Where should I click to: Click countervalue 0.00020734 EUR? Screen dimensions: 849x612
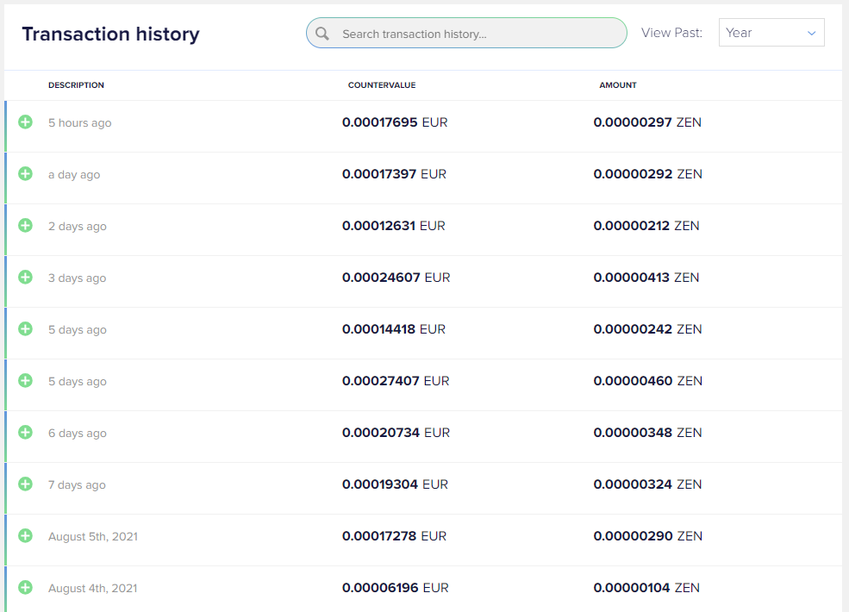[396, 433]
